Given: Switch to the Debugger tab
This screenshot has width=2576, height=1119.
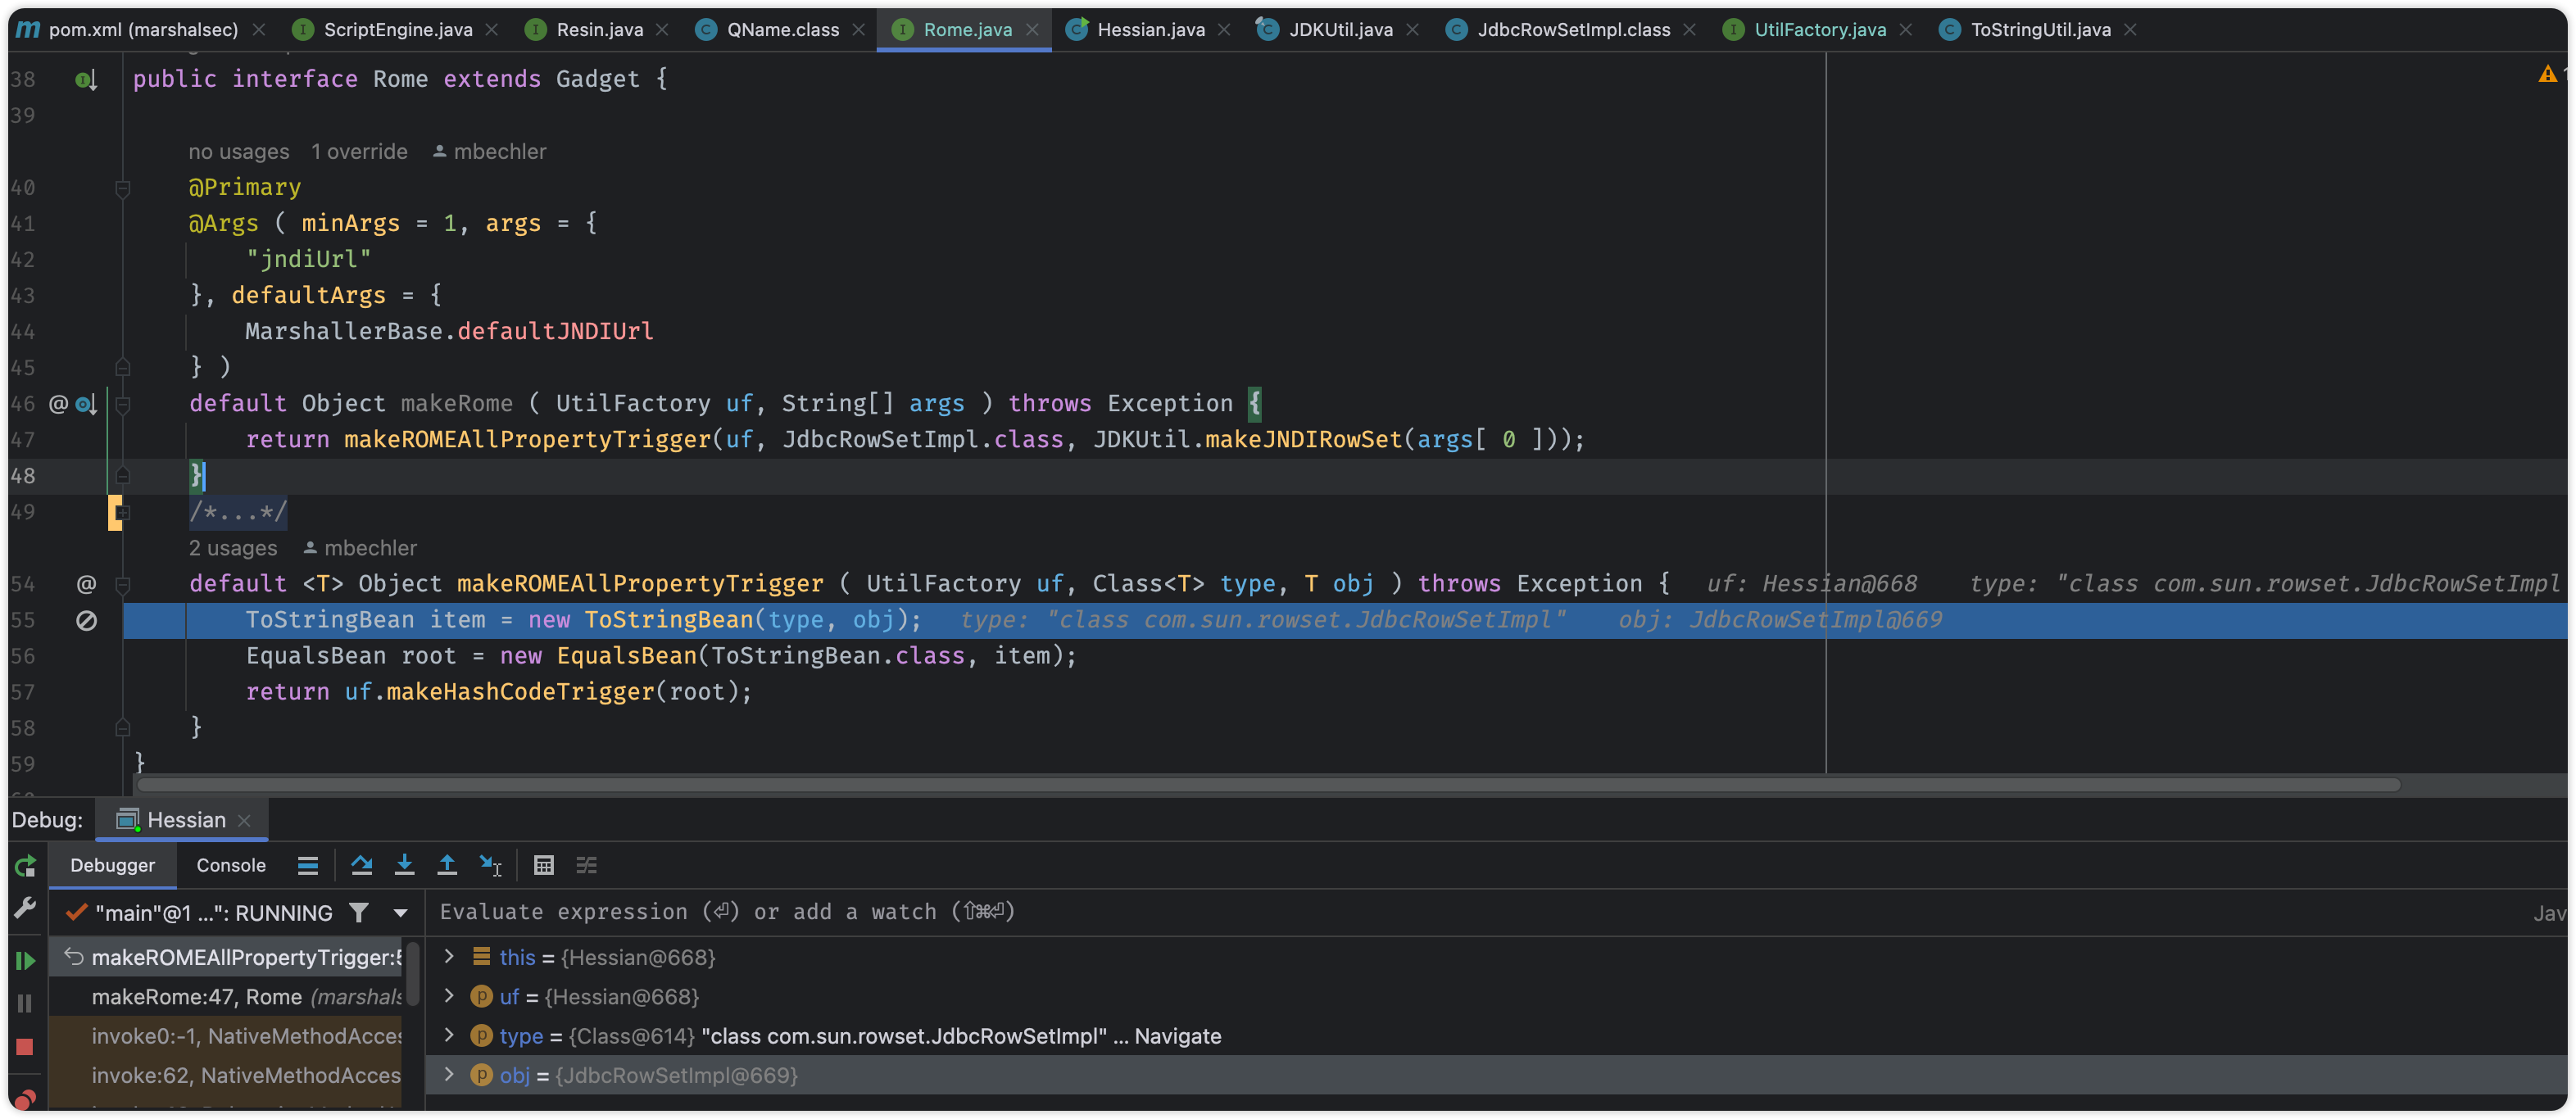Looking at the screenshot, I should tap(112, 866).
